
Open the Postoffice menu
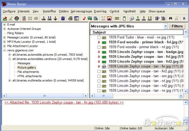[x=49, y=12]
